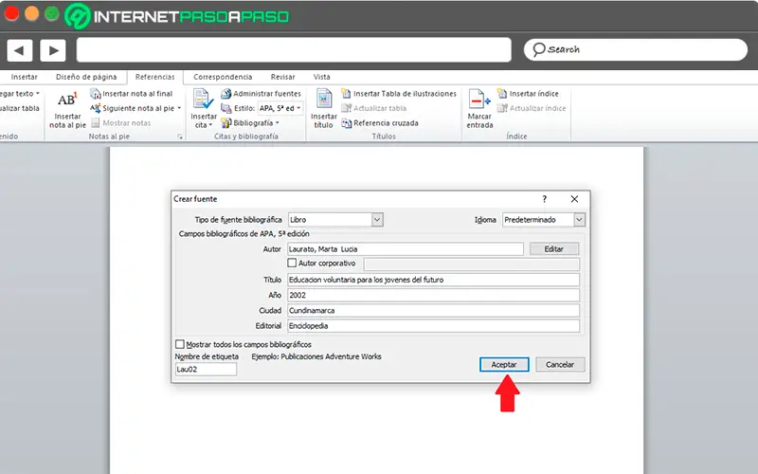Click the Cancelar button
This screenshot has width=758, height=474.
[560, 365]
